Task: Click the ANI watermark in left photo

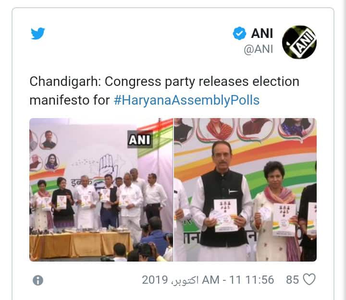Action: tap(140, 140)
